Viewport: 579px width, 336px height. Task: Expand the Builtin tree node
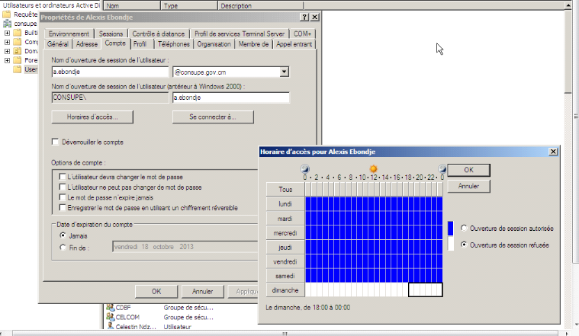pyautogui.click(x=7, y=33)
